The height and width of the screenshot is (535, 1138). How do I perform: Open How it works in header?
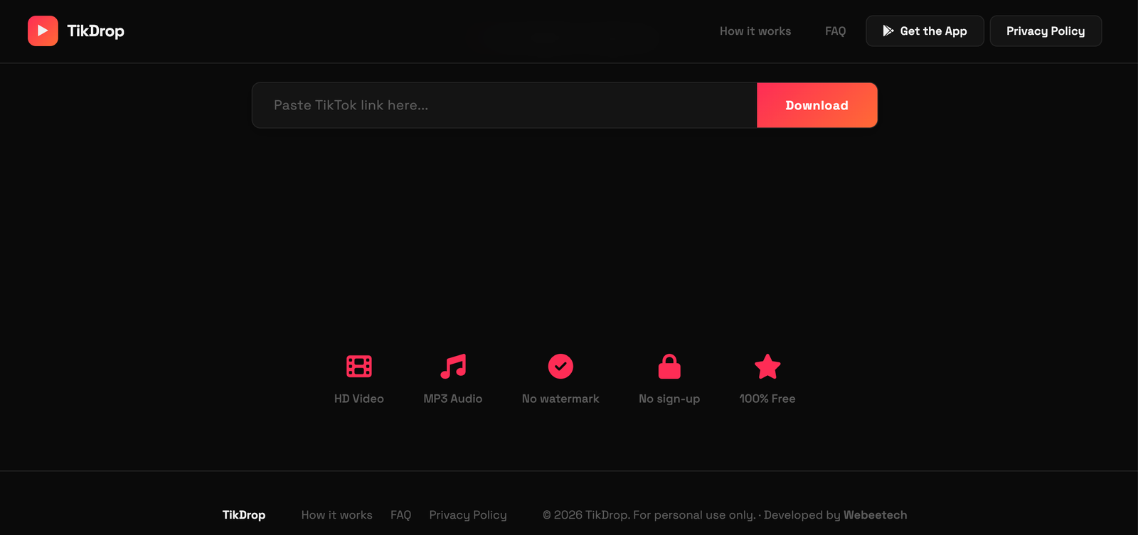click(x=755, y=31)
